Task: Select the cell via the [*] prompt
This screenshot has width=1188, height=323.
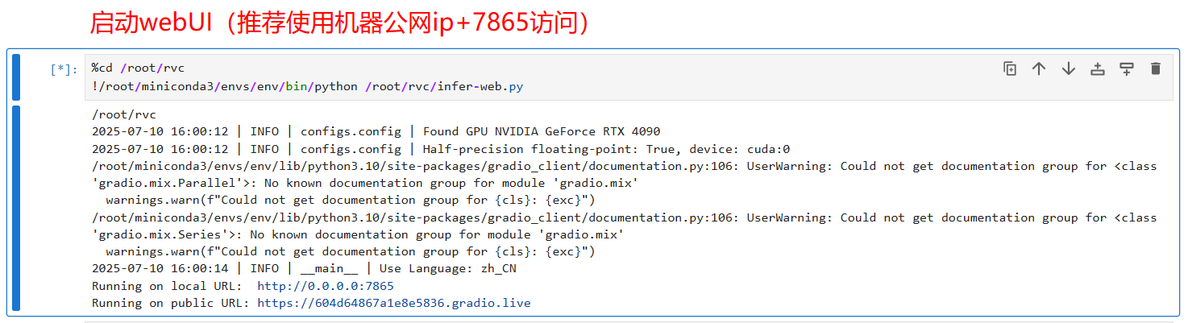Action: [64, 69]
